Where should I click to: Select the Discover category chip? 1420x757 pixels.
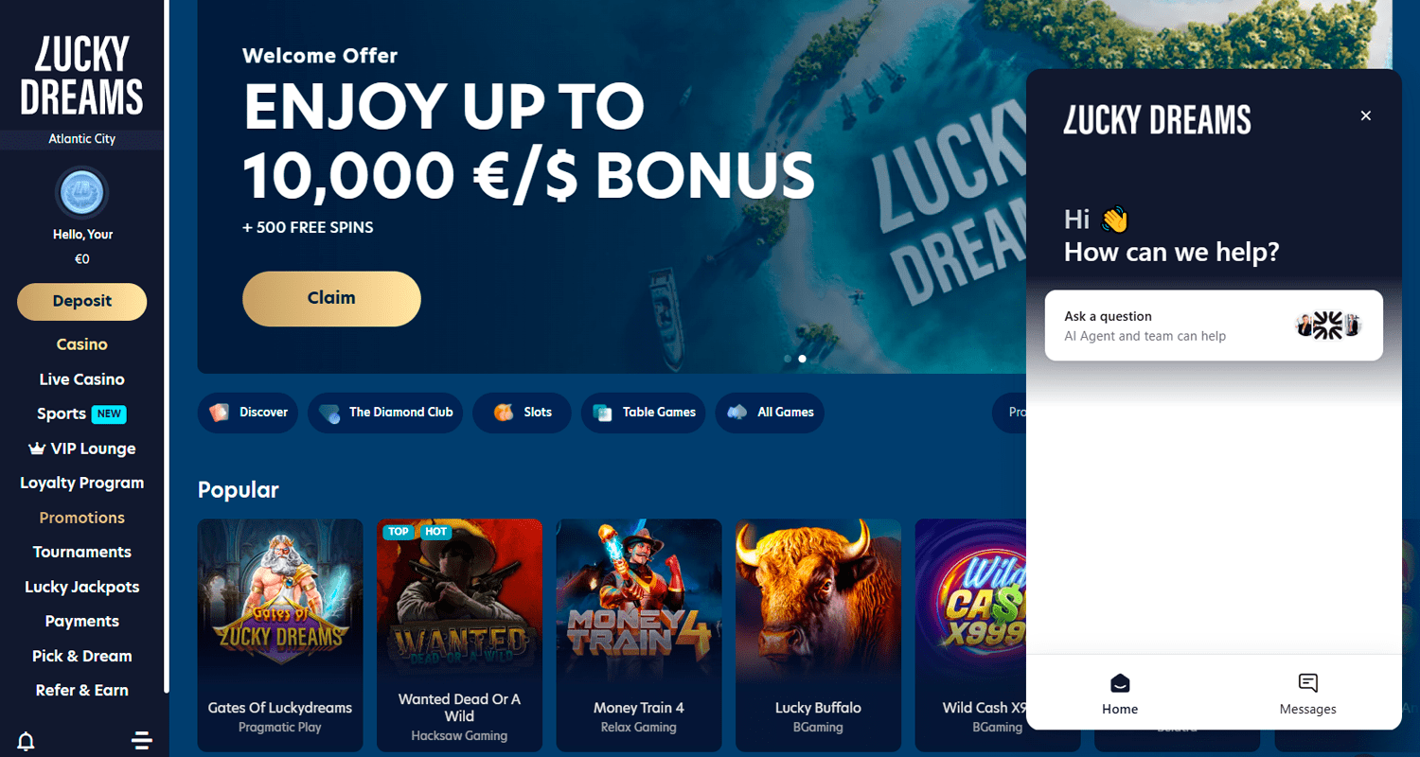[248, 413]
